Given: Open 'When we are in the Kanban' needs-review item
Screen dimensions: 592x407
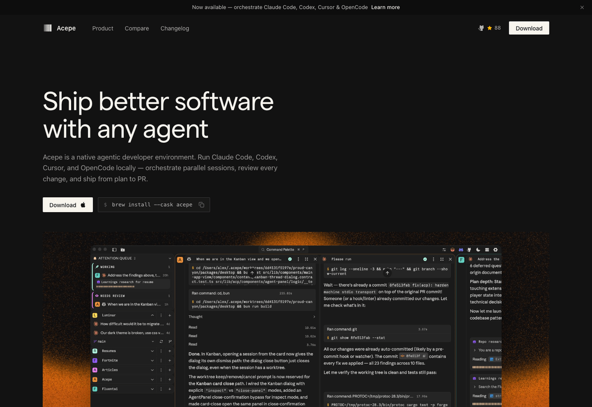Looking at the screenshot, I should click(131, 304).
